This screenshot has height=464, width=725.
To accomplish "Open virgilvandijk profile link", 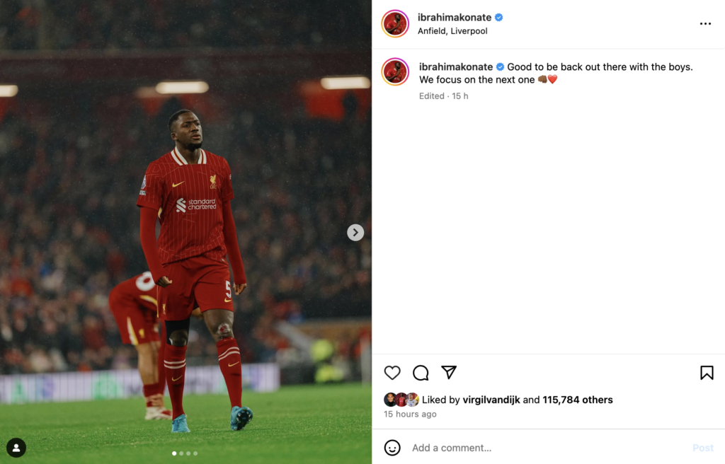I will (491, 400).
